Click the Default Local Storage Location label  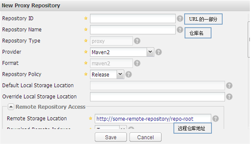click(x=38, y=85)
